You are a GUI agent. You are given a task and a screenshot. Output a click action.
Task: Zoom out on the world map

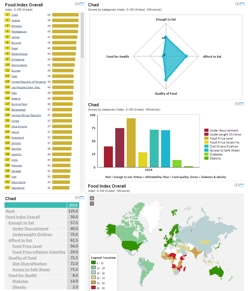pyautogui.click(x=92, y=204)
